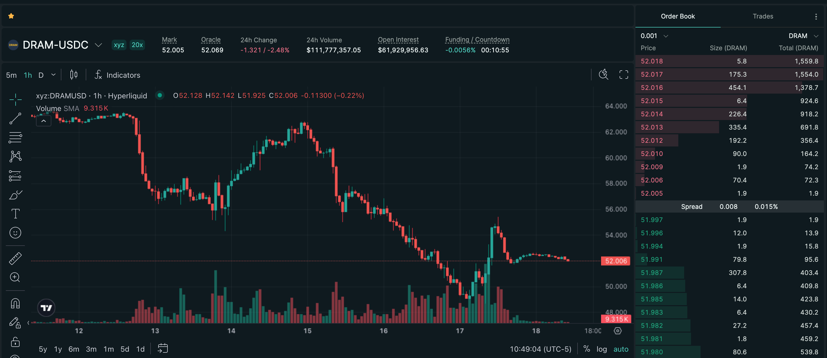Select the Order Book tab

(678, 16)
